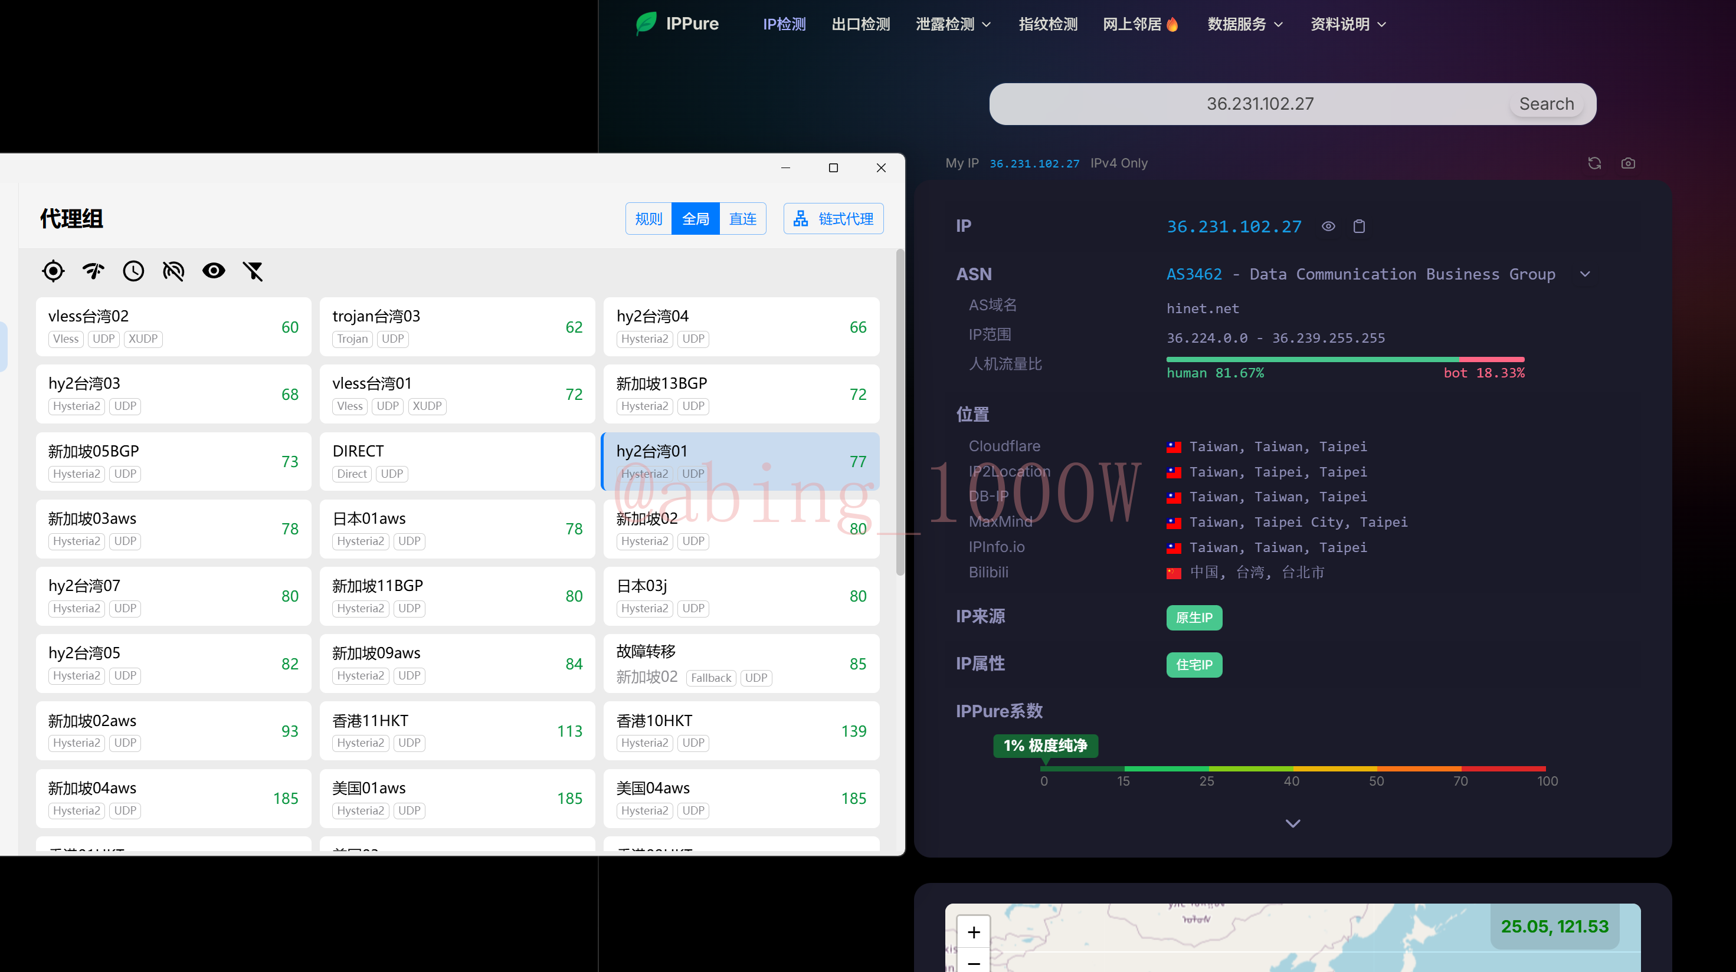1736x972 pixels.
Task: Click the Taiwan flag in MaxMind row
Action: (x=1174, y=523)
